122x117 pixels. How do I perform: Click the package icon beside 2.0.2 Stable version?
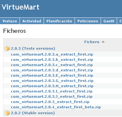pyautogui.click(x=7, y=113)
